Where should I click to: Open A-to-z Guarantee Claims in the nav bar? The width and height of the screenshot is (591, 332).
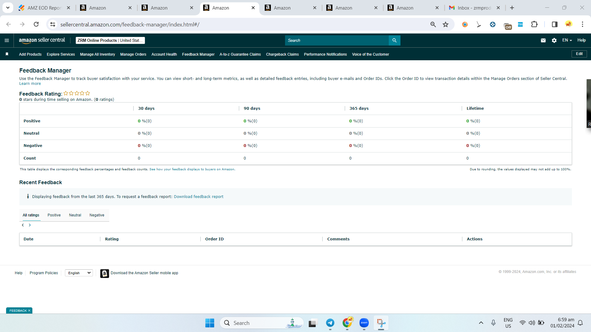pos(240,54)
